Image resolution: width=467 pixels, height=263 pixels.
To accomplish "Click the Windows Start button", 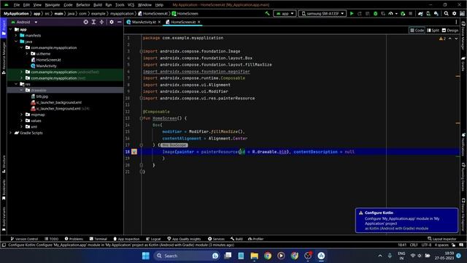I will [x=146, y=256].
